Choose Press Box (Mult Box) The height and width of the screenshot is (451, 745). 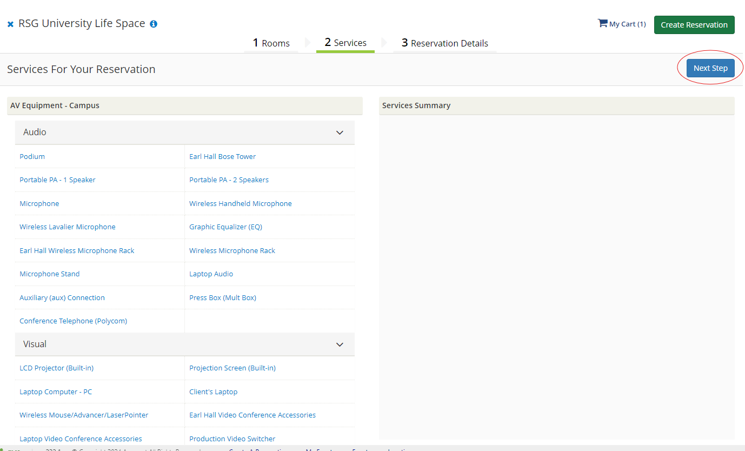click(x=223, y=297)
